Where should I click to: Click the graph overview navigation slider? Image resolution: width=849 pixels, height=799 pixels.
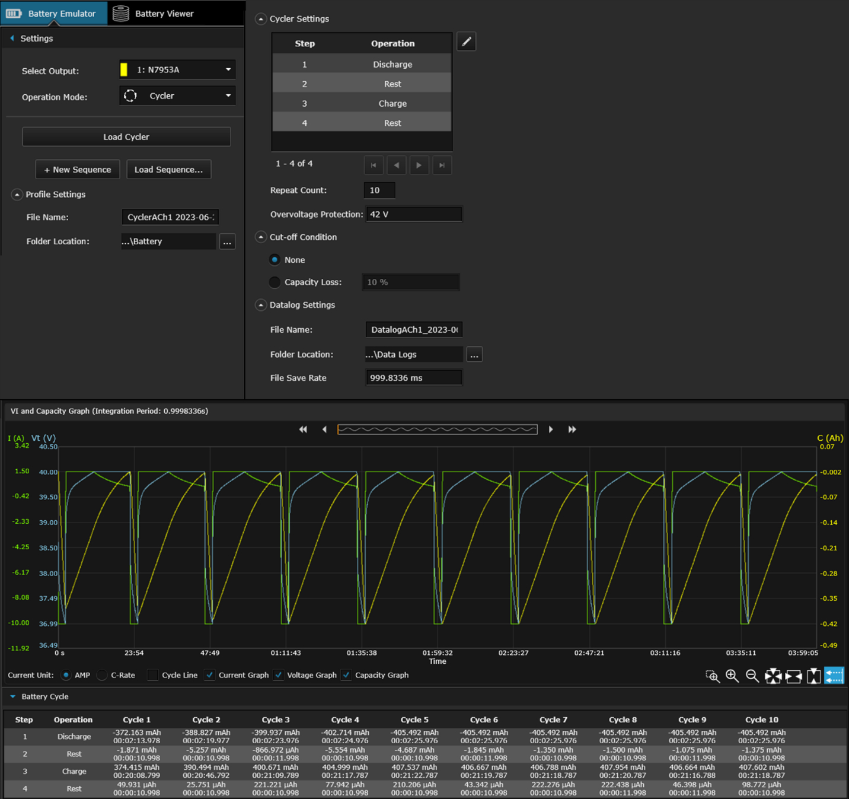pos(438,429)
